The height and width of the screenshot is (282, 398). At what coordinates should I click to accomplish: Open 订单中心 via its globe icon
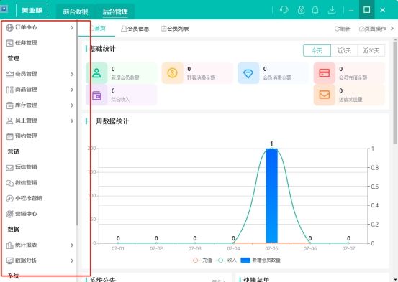click(9, 27)
